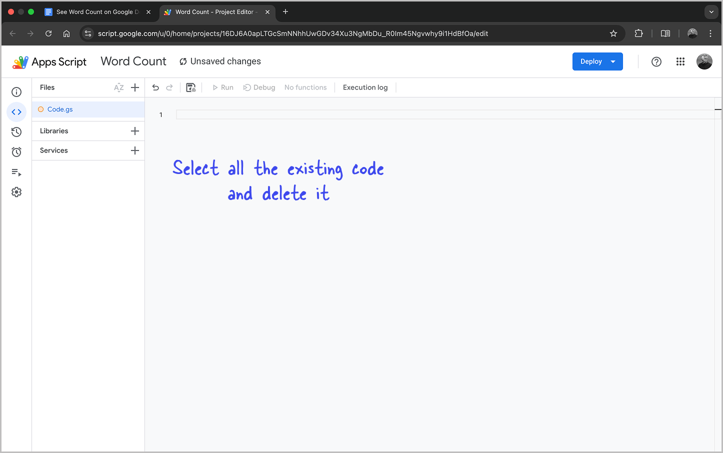Undo the last edit
723x453 pixels.
pos(155,87)
